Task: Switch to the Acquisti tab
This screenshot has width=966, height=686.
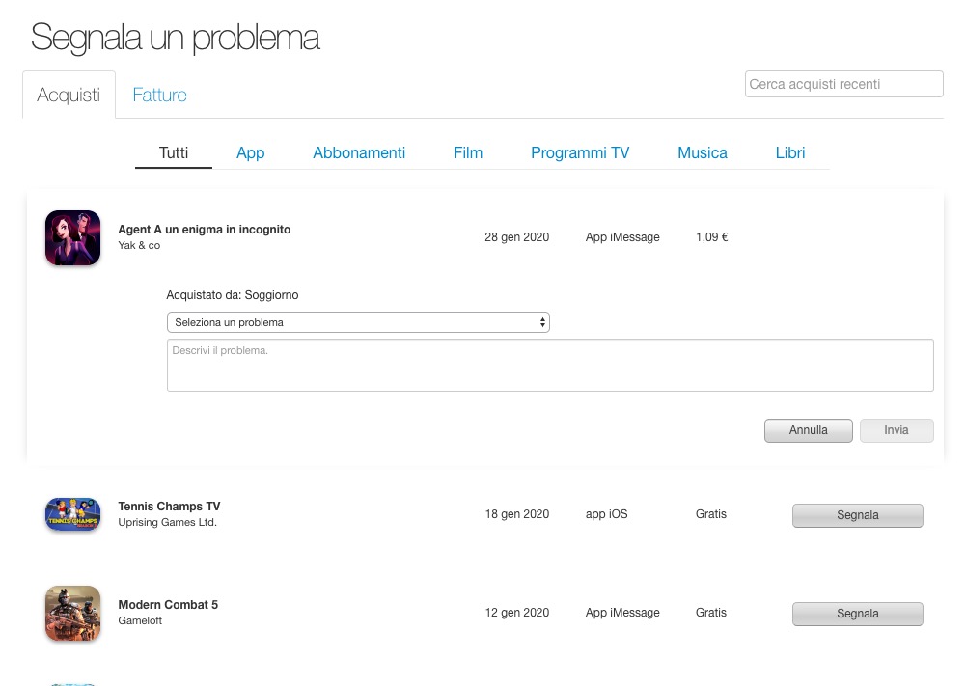Action: pos(69,95)
